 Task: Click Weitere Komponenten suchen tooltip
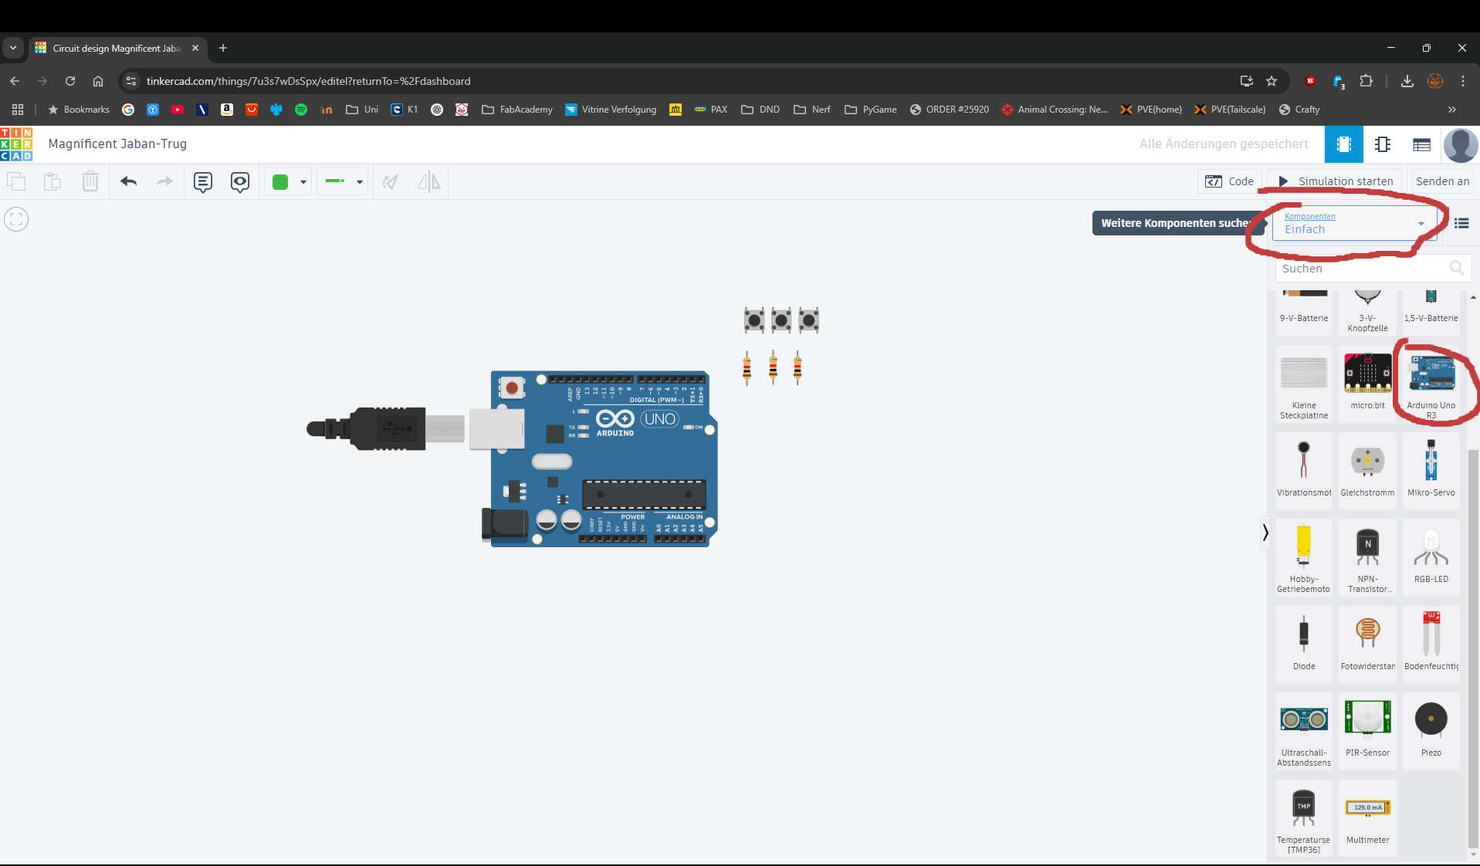click(1179, 223)
